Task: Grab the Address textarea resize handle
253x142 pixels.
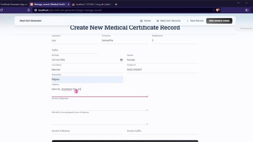Action: pos(147,96)
